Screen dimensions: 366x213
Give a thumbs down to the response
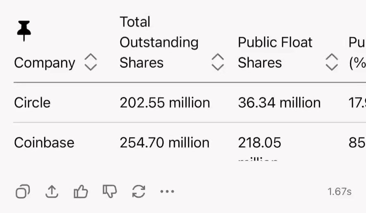110,192
